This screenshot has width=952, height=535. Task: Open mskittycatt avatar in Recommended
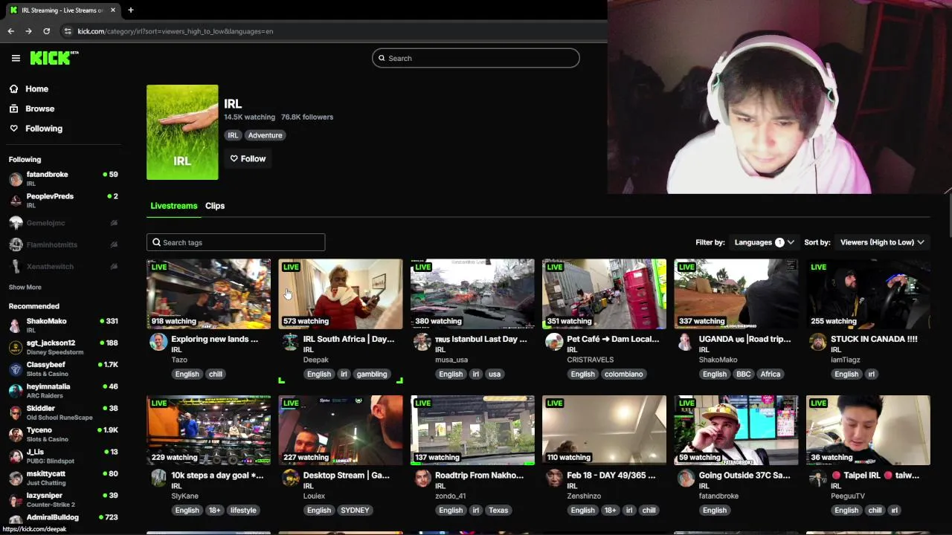16,478
